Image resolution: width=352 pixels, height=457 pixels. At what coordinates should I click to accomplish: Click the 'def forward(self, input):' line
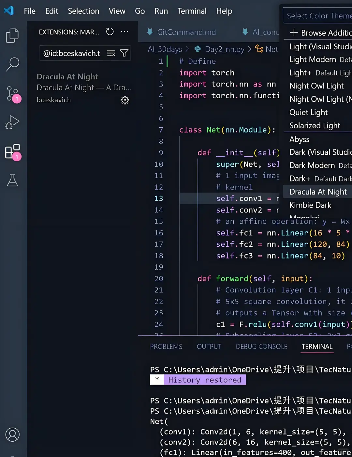[x=255, y=278]
